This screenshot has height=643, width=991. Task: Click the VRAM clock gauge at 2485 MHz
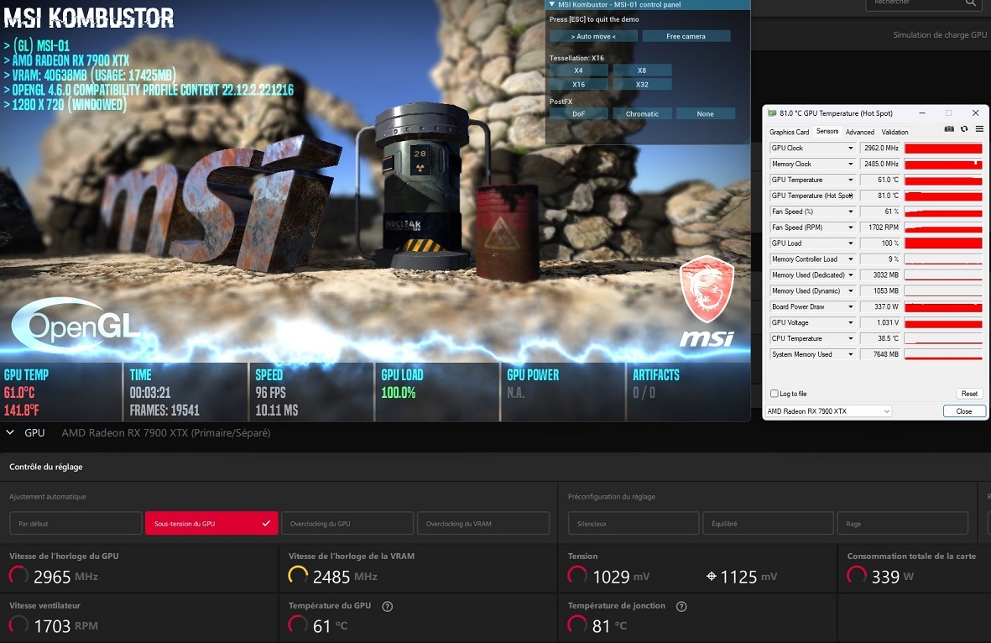pos(298,576)
